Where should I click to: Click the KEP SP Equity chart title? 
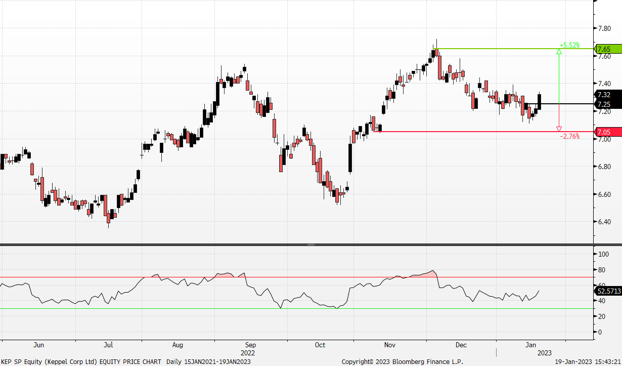(x=81, y=361)
